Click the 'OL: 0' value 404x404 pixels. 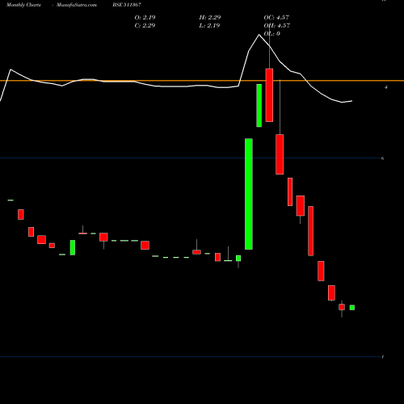tap(272, 34)
